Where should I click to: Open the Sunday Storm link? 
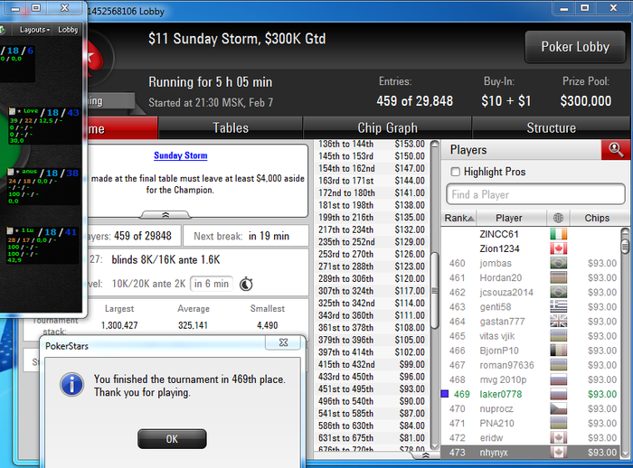pyautogui.click(x=181, y=155)
